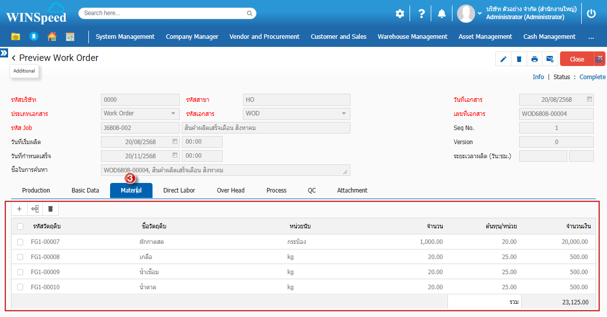The width and height of the screenshot is (607, 317).
Task: Print the work order
Action: [x=534, y=59]
